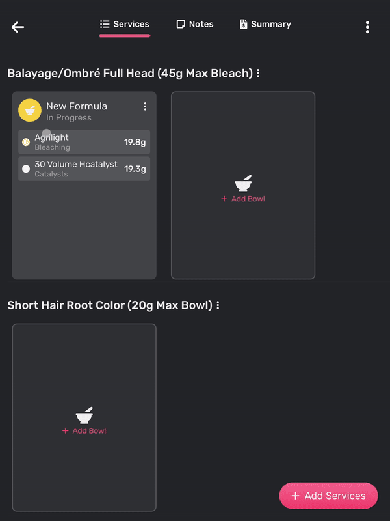Click the Agrilight yellow color swatch
The height and width of the screenshot is (521, 390).
coord(26,142)
